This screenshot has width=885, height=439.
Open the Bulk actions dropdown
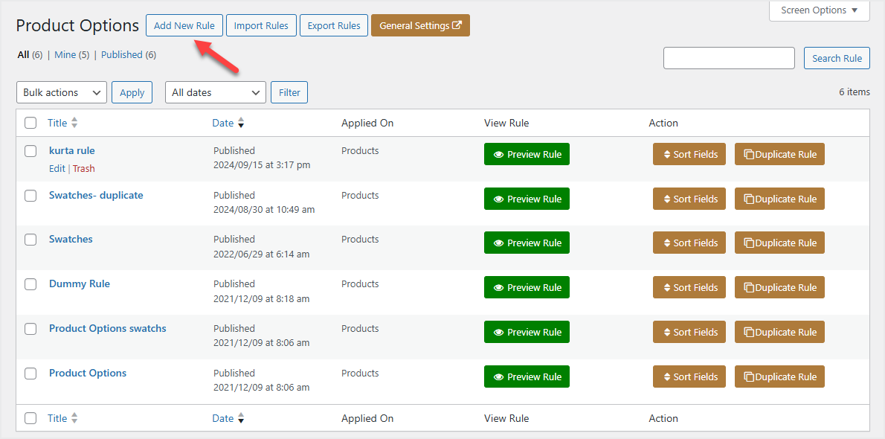62,92
